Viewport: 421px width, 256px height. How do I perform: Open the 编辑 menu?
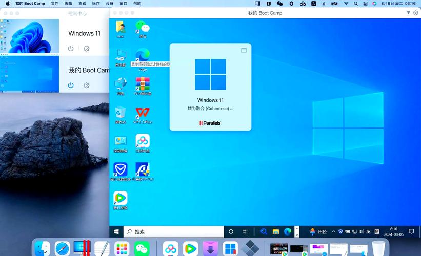click(x=69, y=4)
